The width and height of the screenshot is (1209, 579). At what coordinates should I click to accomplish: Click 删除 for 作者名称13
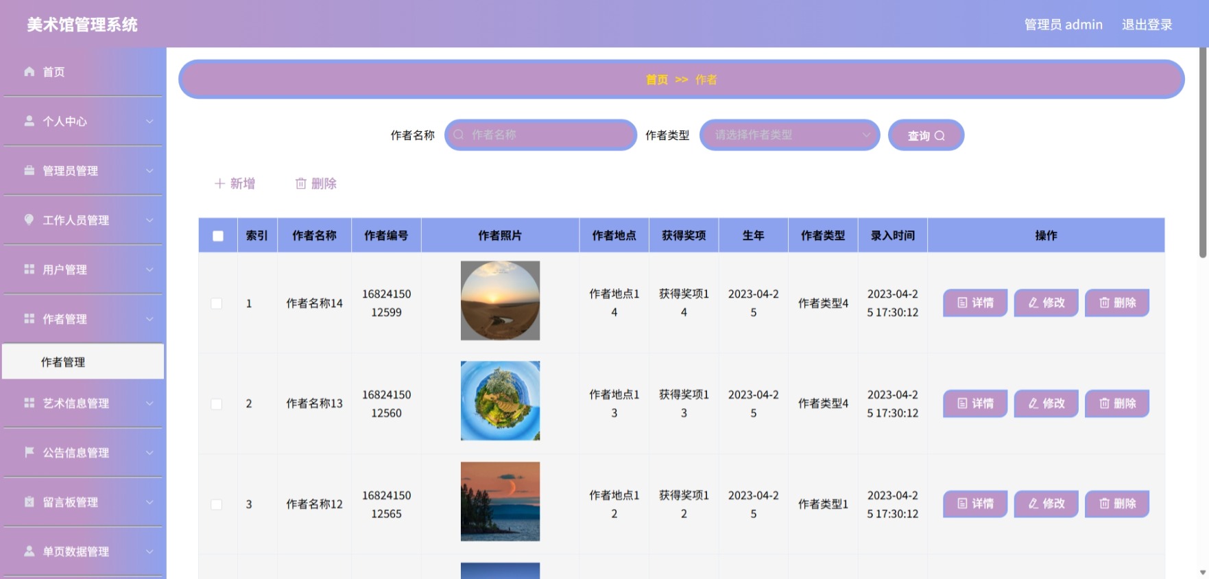pos(1117,403)
